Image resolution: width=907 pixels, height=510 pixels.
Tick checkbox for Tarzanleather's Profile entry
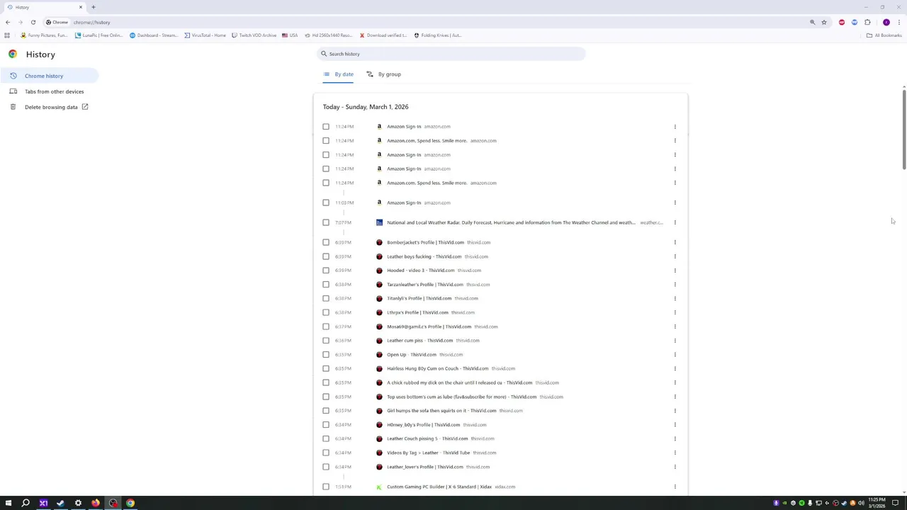[x=326, y=285]
